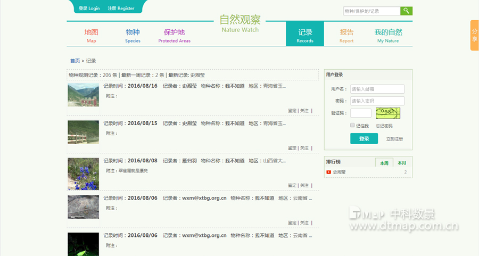The image size is (479, 256).
Task: Switch ranking to this month tab
Action: (x=402, y=163)
